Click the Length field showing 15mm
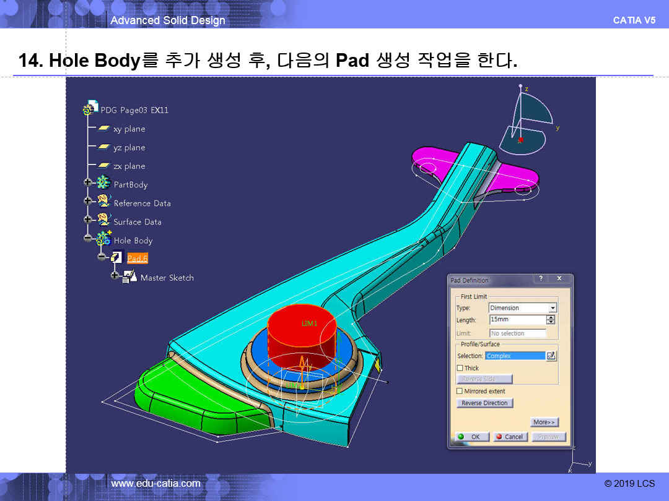Viewport: 669px width, 501px height. click(x=516, y=320)
